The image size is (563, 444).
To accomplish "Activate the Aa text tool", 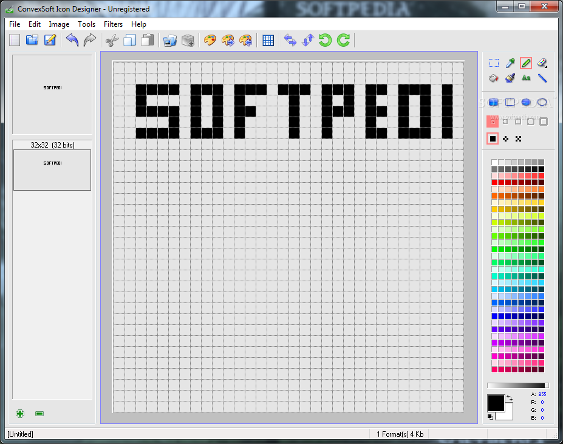I will pos(526,78).
